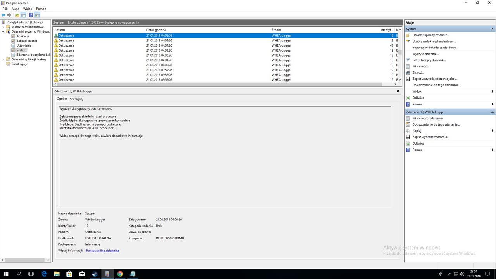Collapse the Dzienniki systemu Windows node
The width and height of the screenshot is (496, 279).
3,31
